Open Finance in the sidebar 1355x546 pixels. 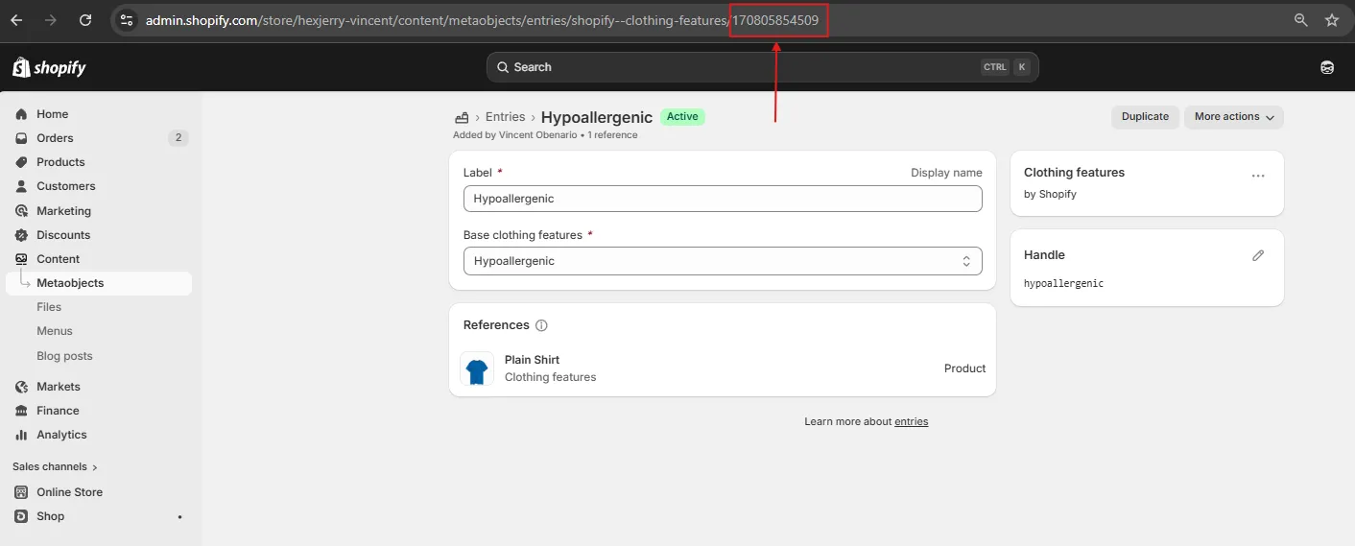coord(58,411)
